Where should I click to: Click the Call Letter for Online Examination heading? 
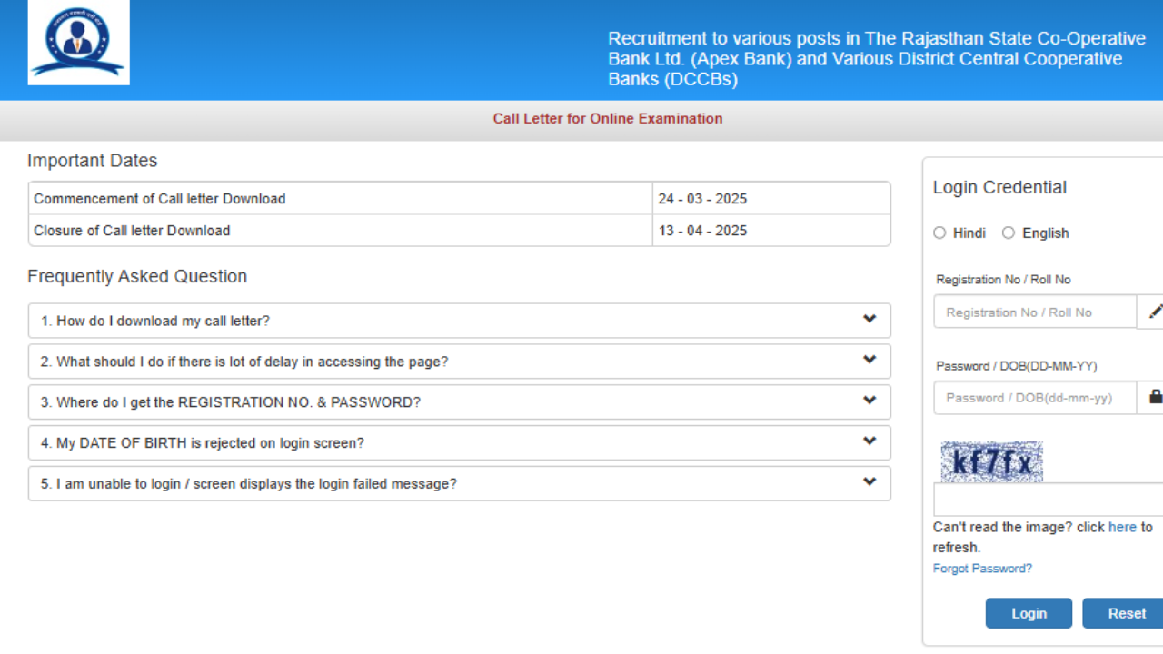[x=607, y=118]
